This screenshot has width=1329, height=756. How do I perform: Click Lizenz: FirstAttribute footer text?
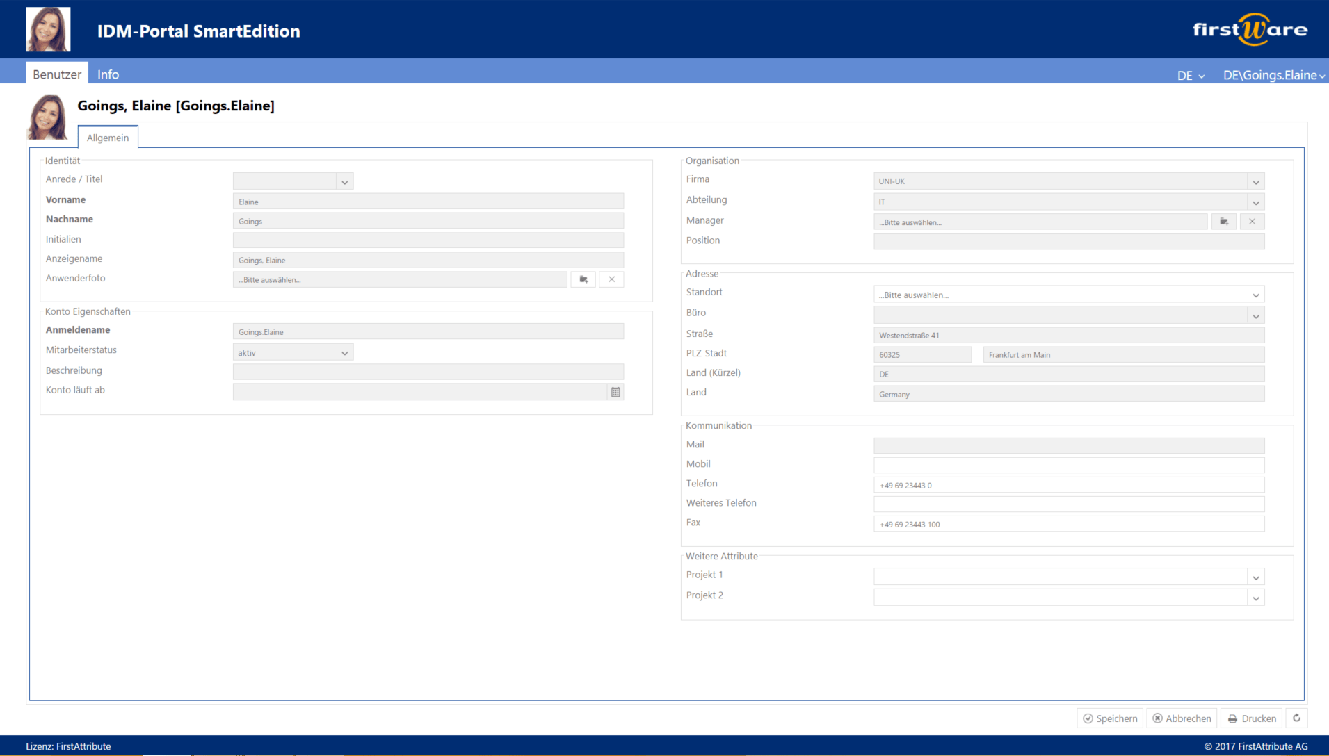coord(68,746)
